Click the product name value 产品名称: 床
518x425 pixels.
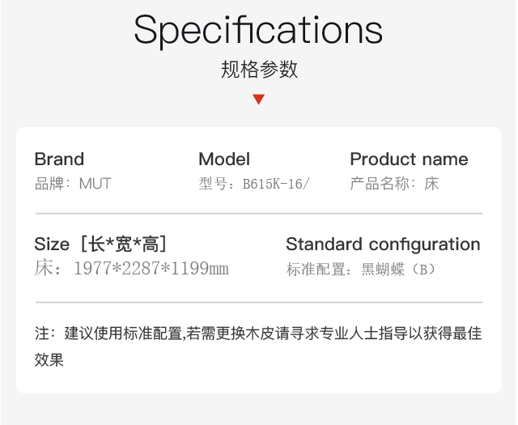tap(394, 184)
